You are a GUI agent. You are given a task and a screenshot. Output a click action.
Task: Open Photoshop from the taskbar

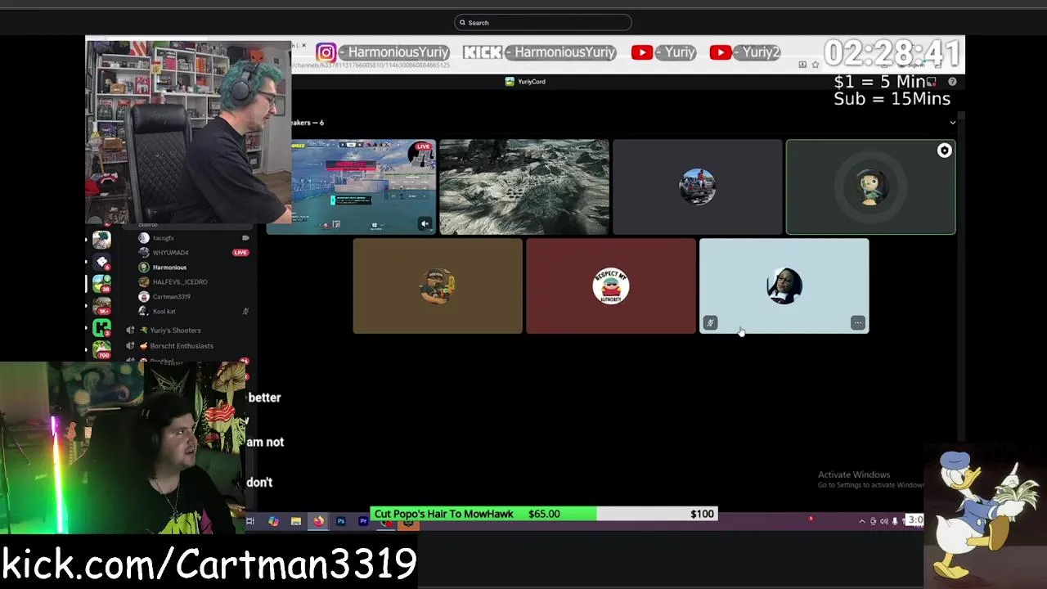pyautogui.click(x=340, y=521)
